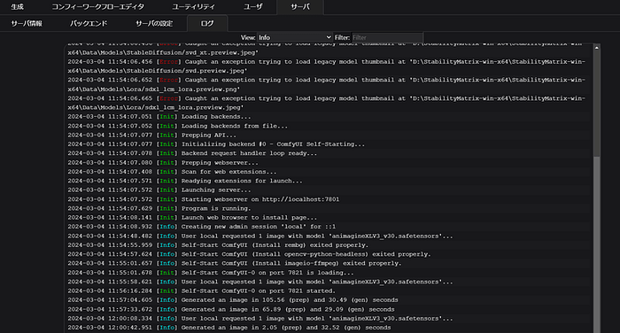Viewport: 620px width, 333px height.
Task: Click the 'Launching server...' log line
Action: click(159, 190)
